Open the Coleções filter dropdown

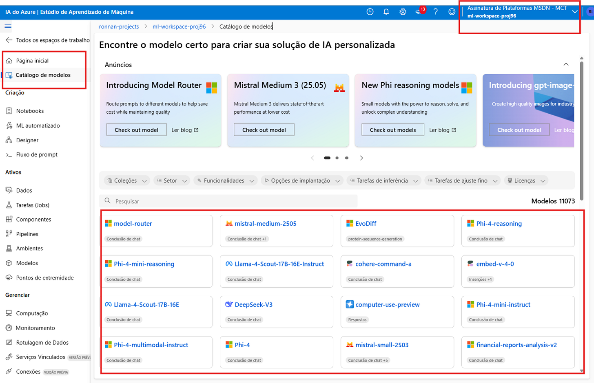(x=127, y=180)
